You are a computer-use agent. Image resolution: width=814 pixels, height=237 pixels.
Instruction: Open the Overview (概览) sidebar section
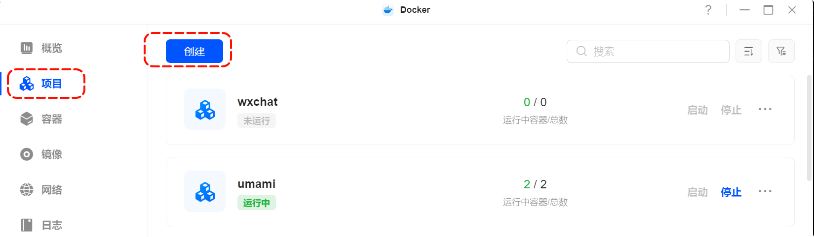point(41,48)
